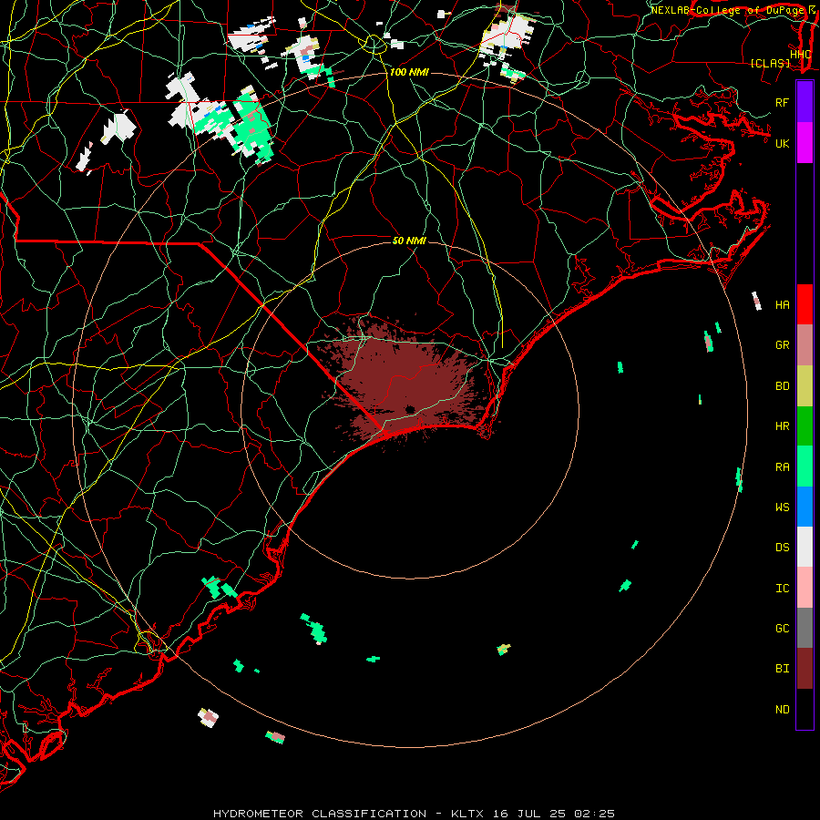Click the BI legend label
Image resolution: width=820 pixels, height=820 pixels.
[783, 669]
